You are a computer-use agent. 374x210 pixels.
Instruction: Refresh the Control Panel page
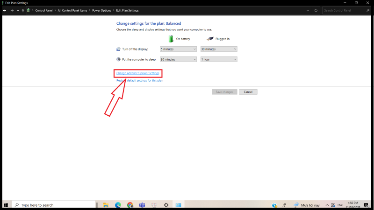[x=316, y=10]
